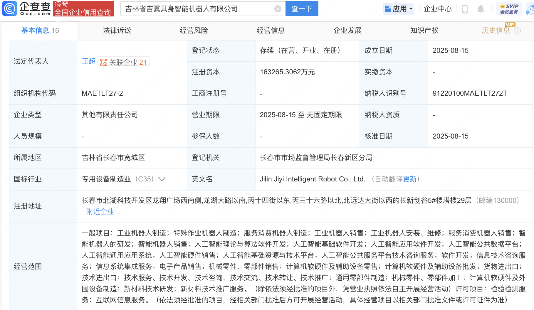This screenshot has width=534, height=310.
Task: Open the 经营信息 tab
Action: (x=271, y=31)
